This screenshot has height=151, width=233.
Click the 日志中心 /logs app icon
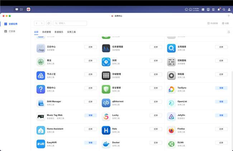point(41,48)
